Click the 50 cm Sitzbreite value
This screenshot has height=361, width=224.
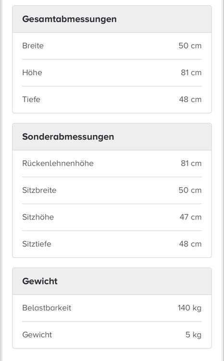click(190, 191)
